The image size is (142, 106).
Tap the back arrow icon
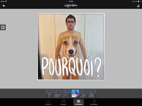click(4, 6)
